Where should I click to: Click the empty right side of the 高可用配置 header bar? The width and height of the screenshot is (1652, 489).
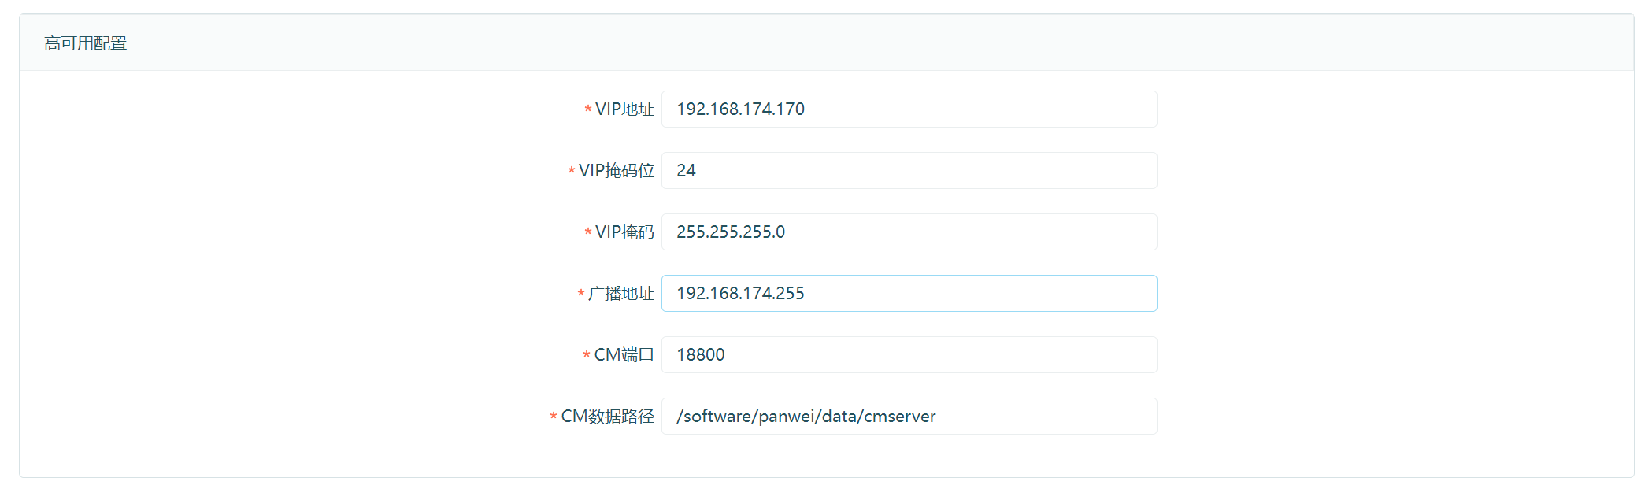tap(1181, 43)
